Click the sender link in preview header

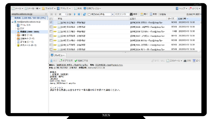coord(72,65)
